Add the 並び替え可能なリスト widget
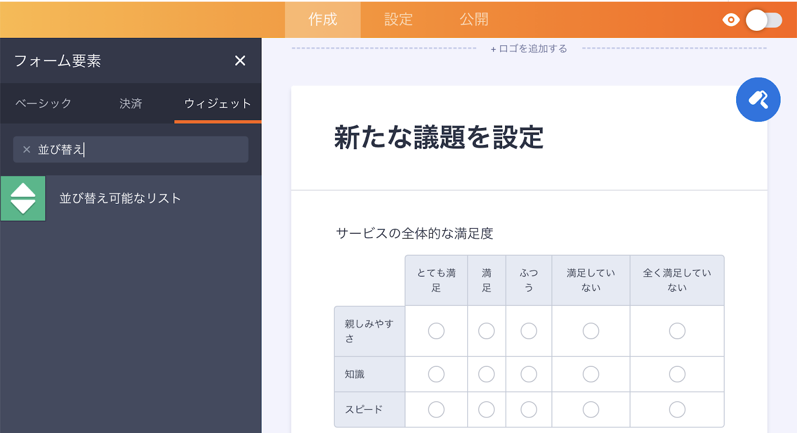 point(120,198)
